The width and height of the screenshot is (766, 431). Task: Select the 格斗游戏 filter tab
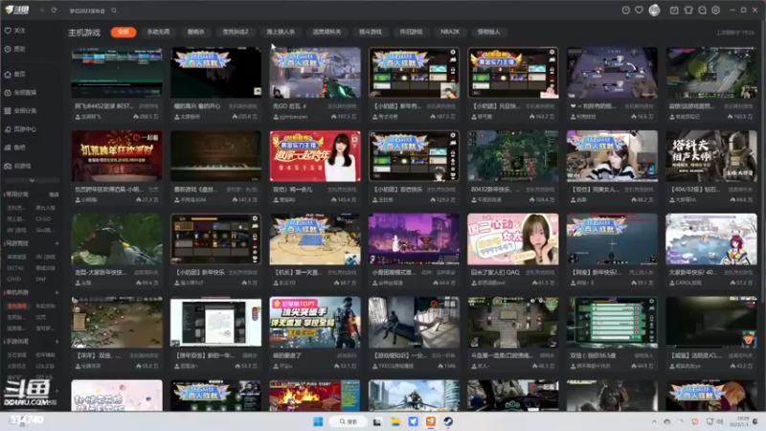pyautogui.click(x=371, y=32)
